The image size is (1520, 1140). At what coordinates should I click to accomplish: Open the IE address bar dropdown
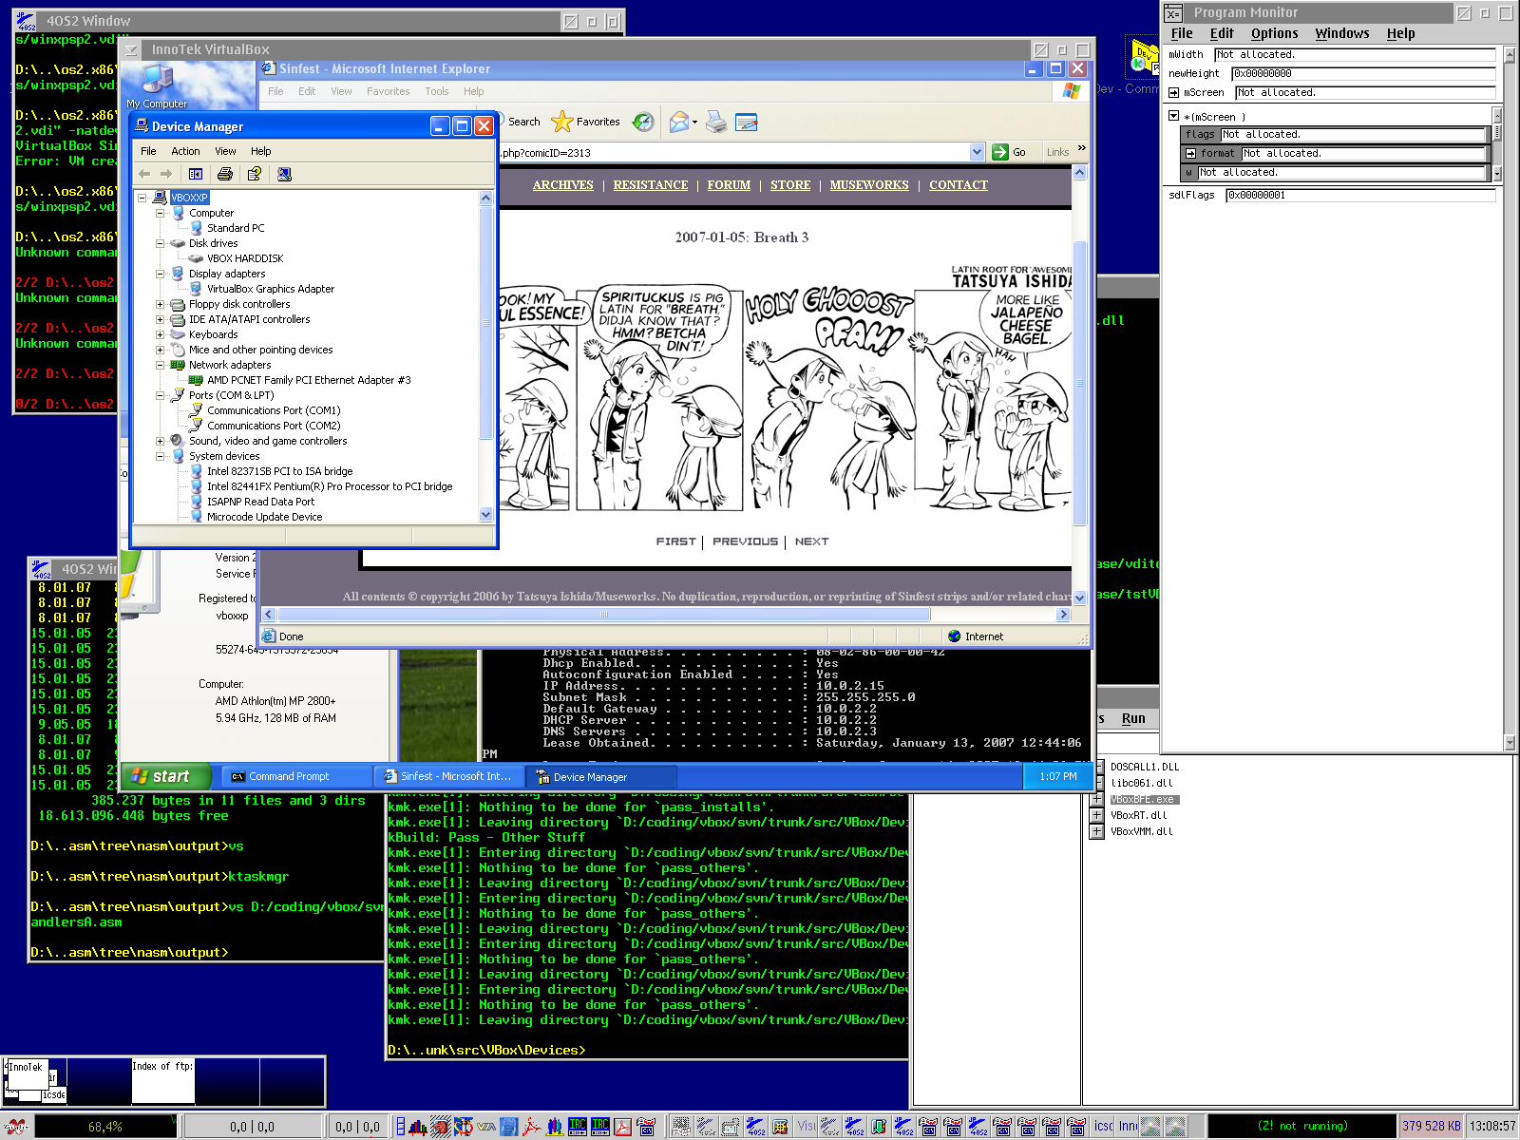(977, 152)
